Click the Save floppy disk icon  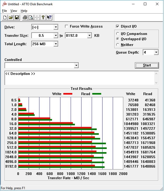(17, 17)
